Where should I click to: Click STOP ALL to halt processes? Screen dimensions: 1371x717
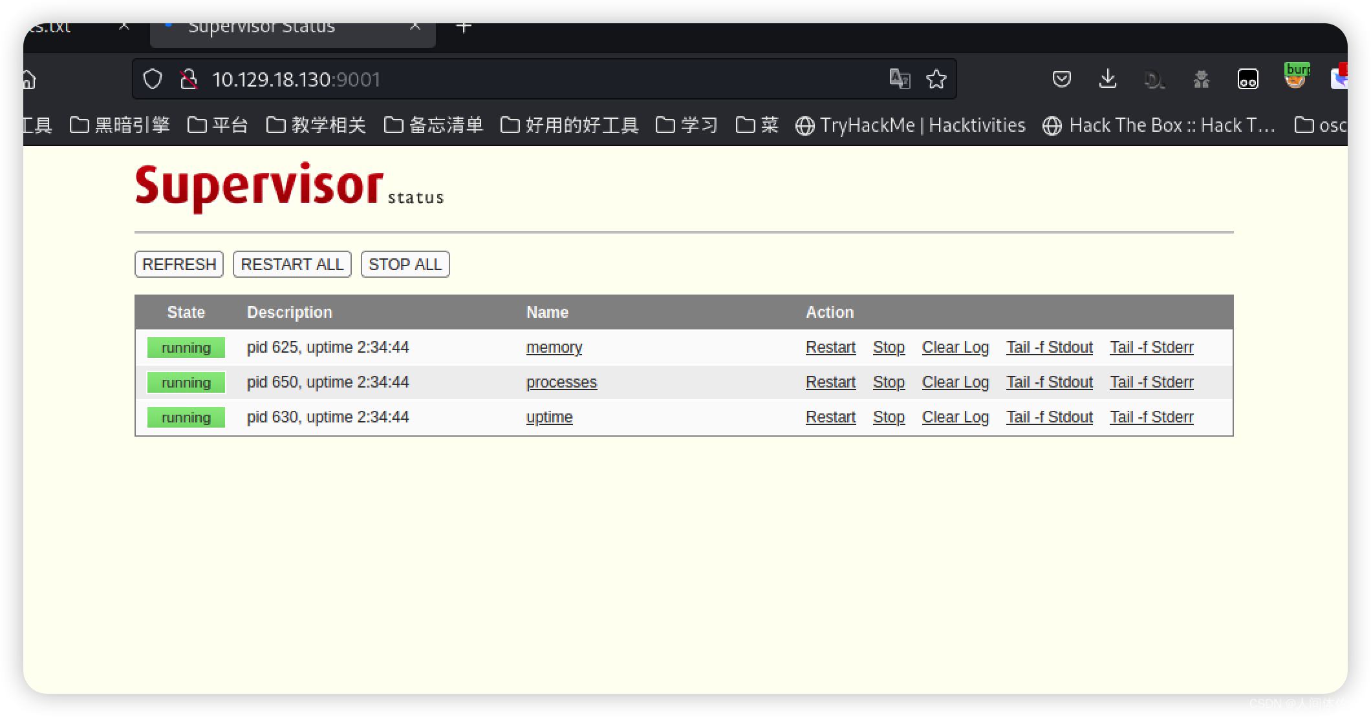point(406,264)
